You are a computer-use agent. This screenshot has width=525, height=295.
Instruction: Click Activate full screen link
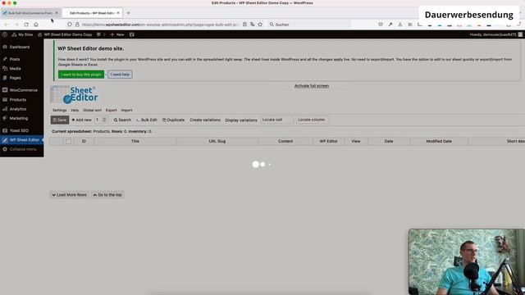312,86
